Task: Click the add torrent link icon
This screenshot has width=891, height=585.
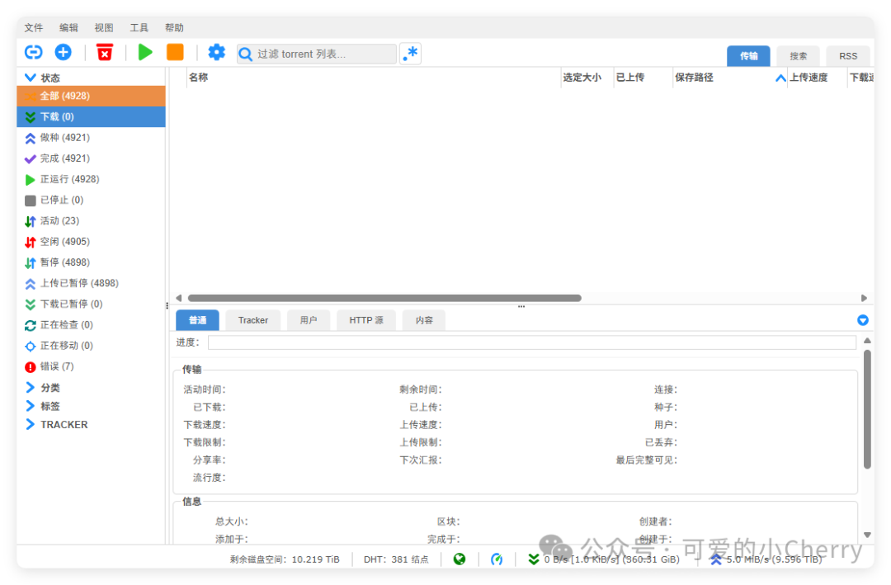Action: [x=33, y=52]
